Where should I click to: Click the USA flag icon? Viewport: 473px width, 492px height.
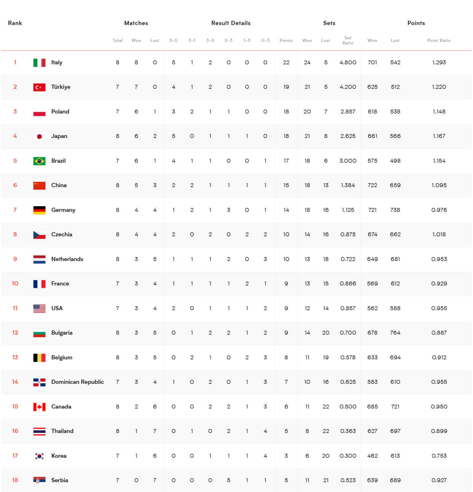coord(39,308)
